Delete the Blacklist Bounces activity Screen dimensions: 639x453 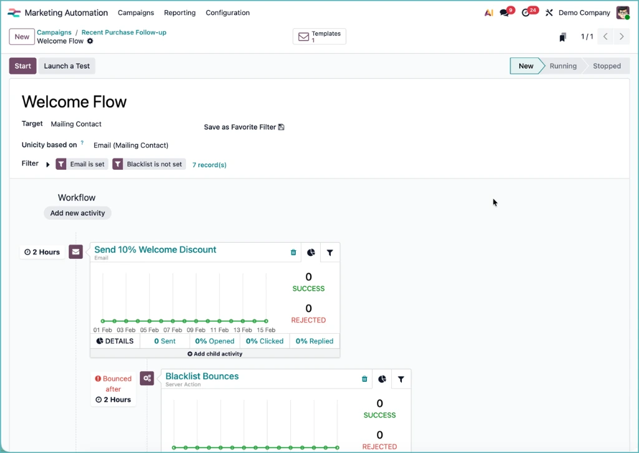[x=364, y=379]
